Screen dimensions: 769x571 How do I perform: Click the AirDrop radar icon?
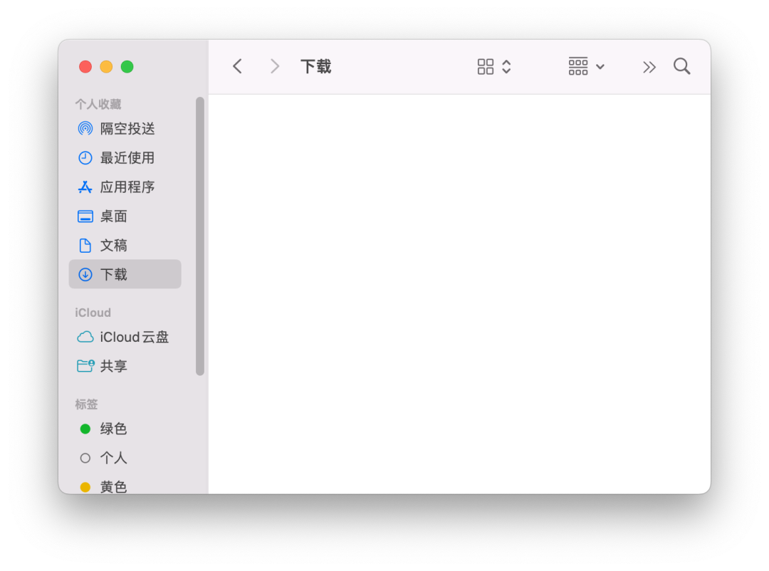pyautogui.click(x=85, y=129)
